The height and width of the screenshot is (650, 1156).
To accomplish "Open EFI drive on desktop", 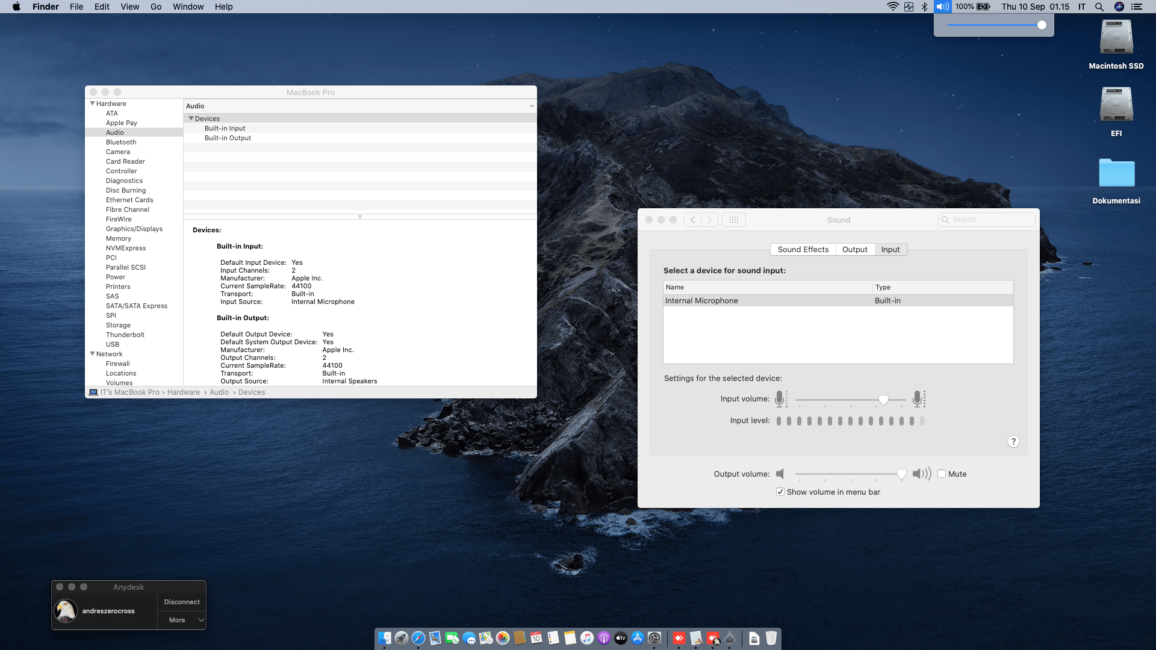I will [1116, 105].
